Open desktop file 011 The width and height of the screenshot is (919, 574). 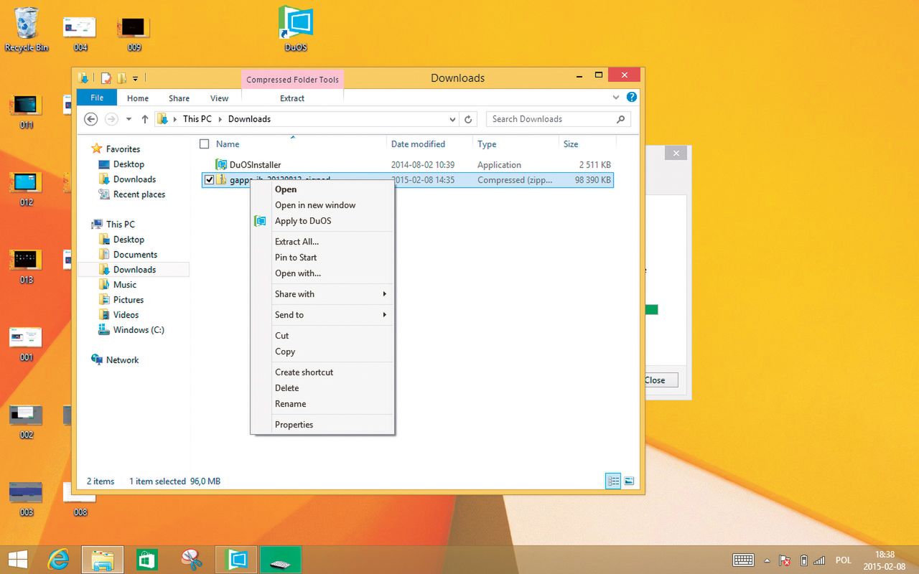click(27, 111)
